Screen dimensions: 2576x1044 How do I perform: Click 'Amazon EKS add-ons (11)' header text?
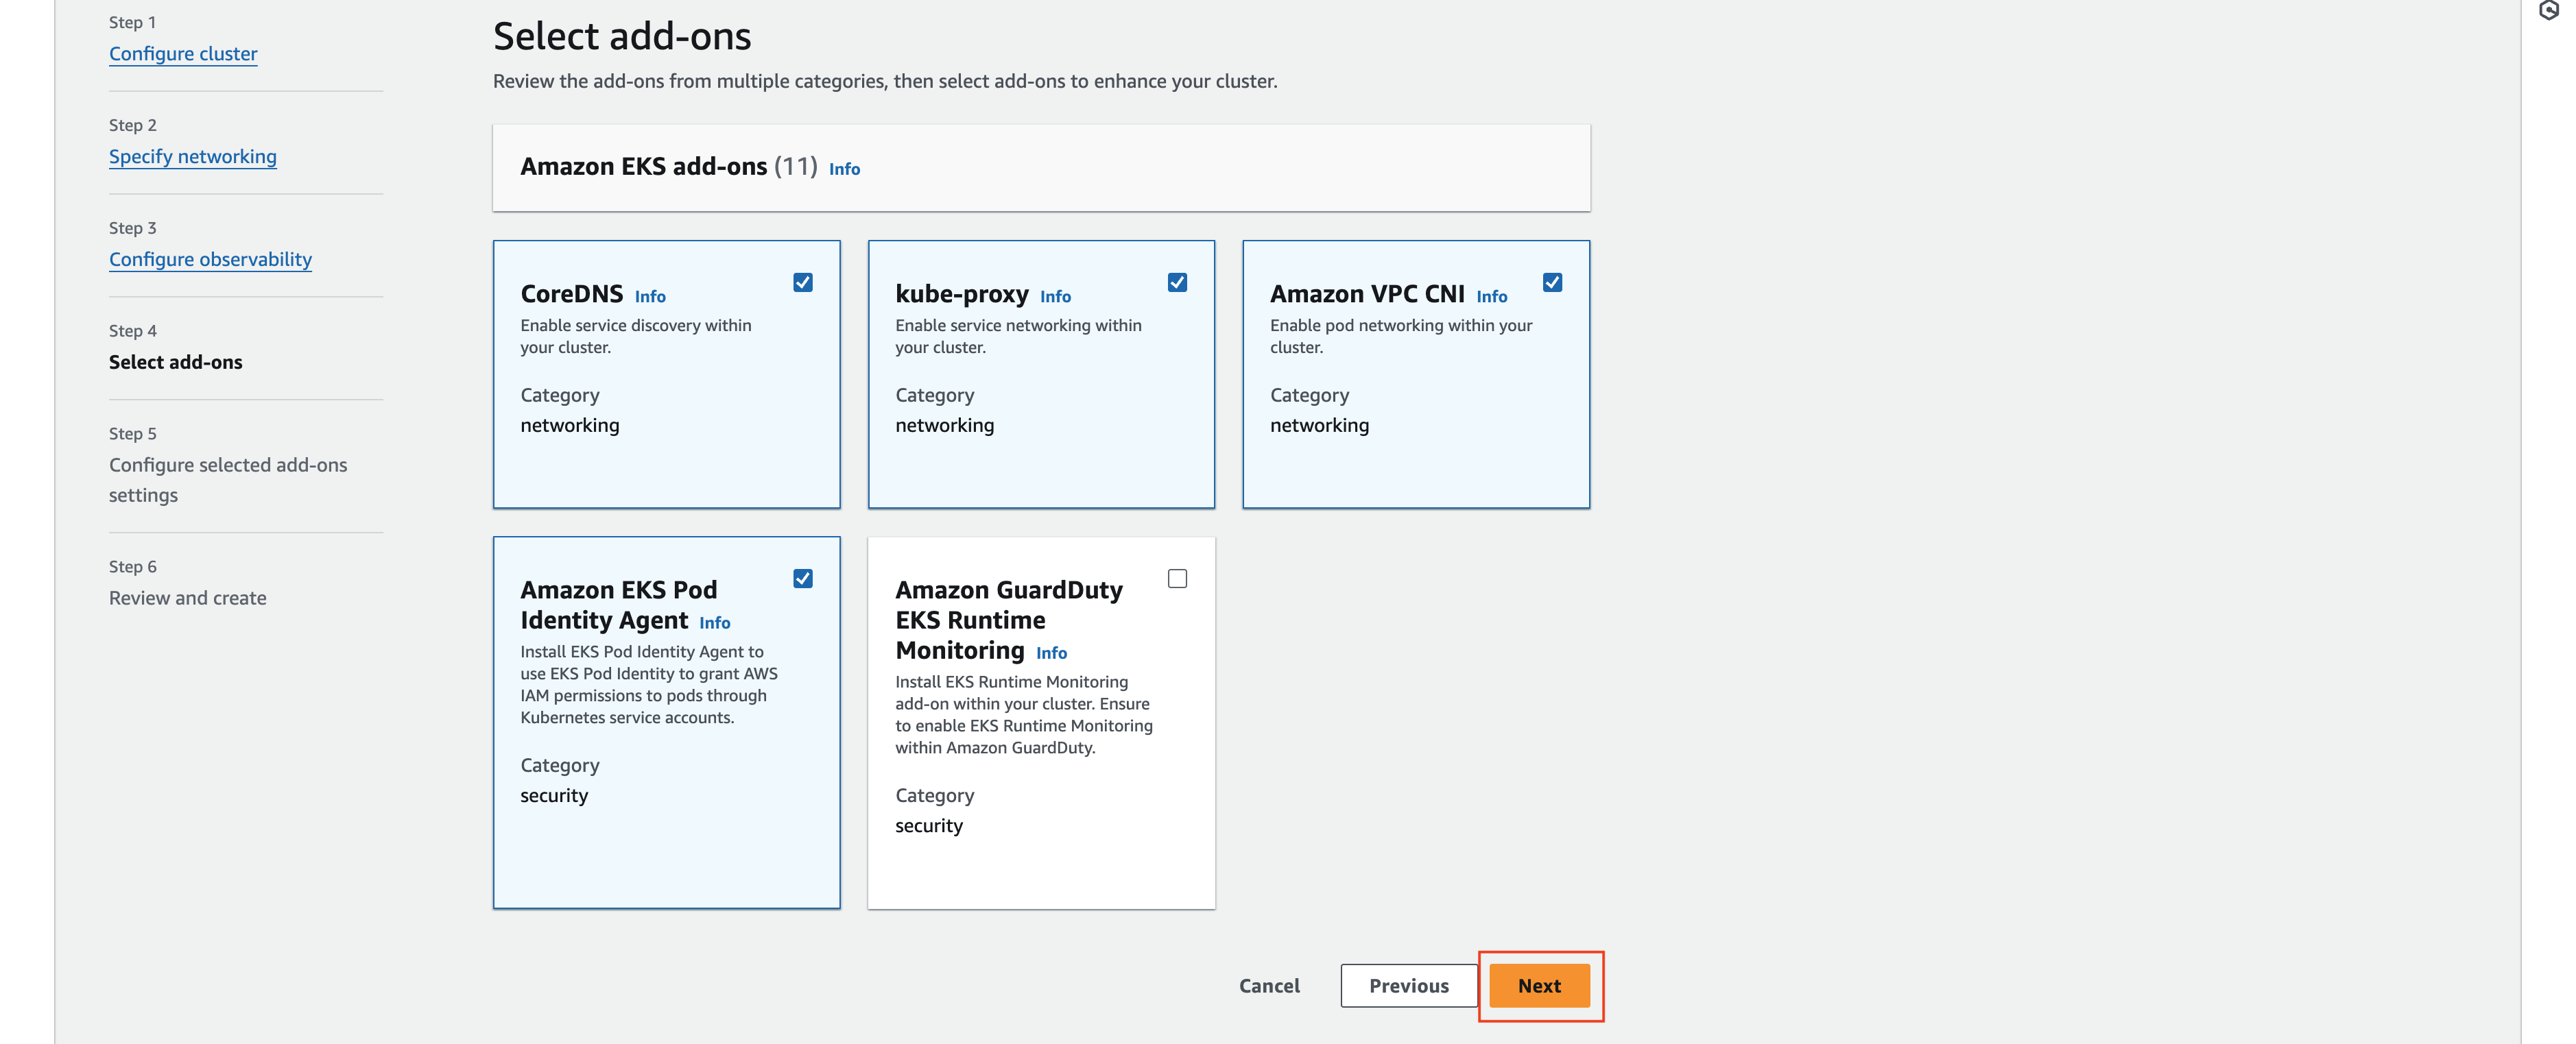click(669, 167)
